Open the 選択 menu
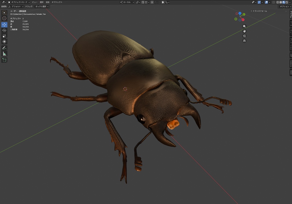The height and width of the screenshot is (204, 292). point(42,2)
